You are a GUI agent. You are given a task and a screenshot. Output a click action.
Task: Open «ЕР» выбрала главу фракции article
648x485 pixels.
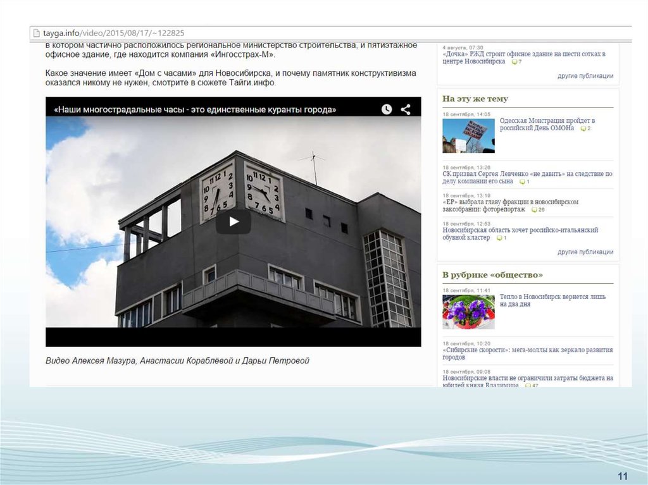click(x=511, y=206)
